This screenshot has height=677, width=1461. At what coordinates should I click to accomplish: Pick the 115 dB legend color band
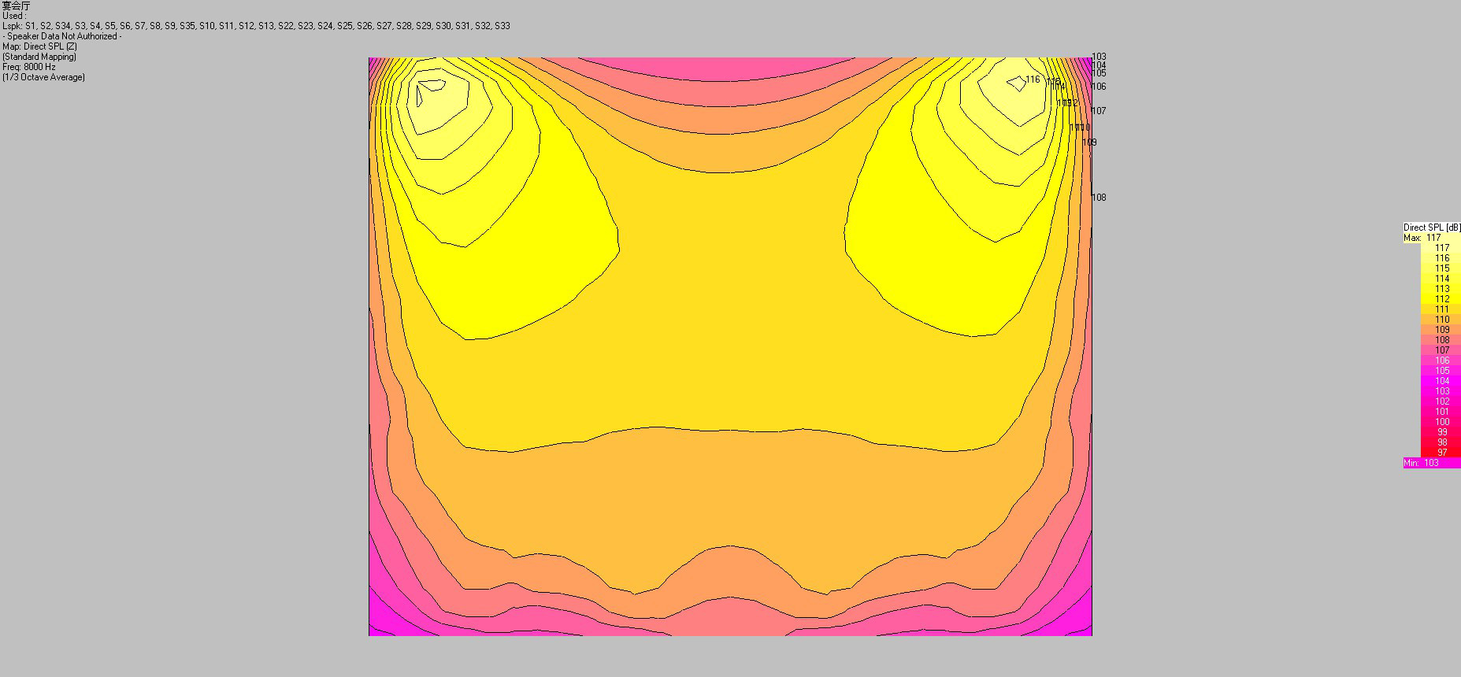tap(1441, 268)
